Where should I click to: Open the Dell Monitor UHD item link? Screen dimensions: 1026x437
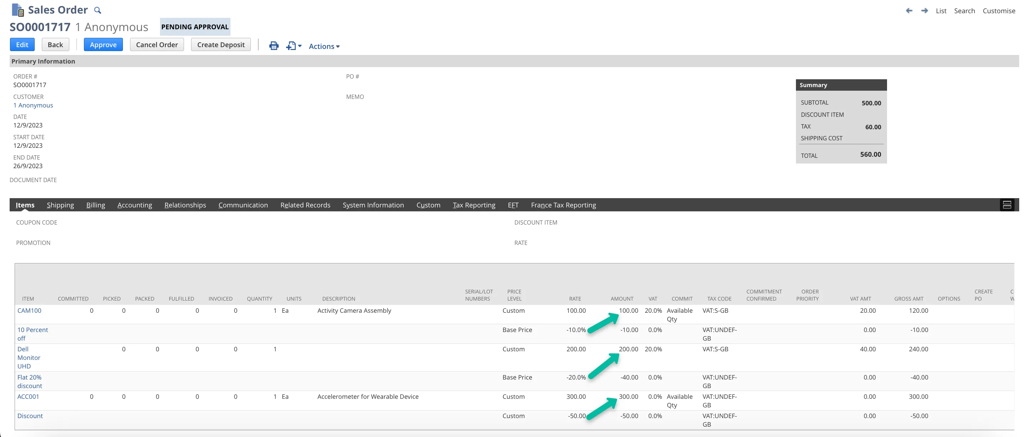[29, 357]
